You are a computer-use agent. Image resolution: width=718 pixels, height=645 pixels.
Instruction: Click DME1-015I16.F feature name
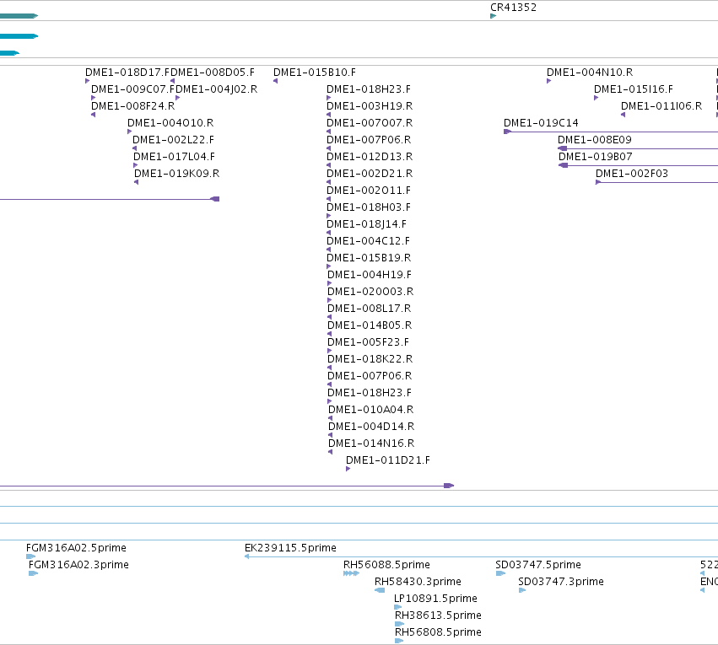[634, 89]
